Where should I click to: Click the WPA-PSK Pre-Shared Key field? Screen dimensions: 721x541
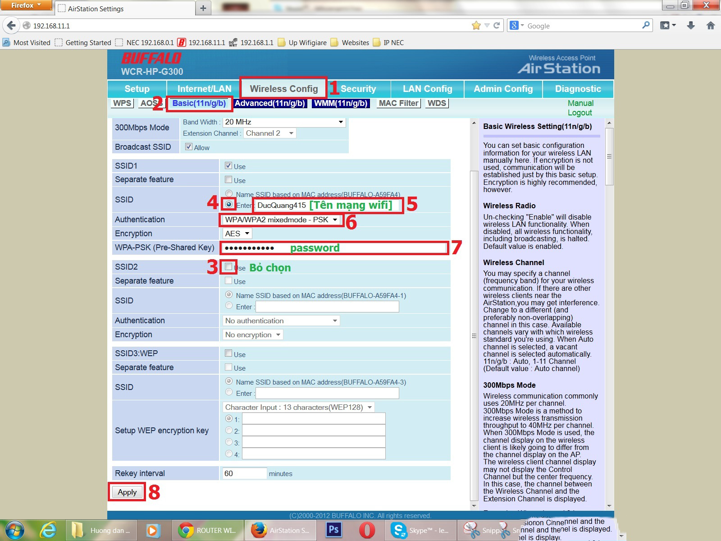(x=334, y=248)
